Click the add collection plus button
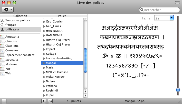 (x=4, y=101)
